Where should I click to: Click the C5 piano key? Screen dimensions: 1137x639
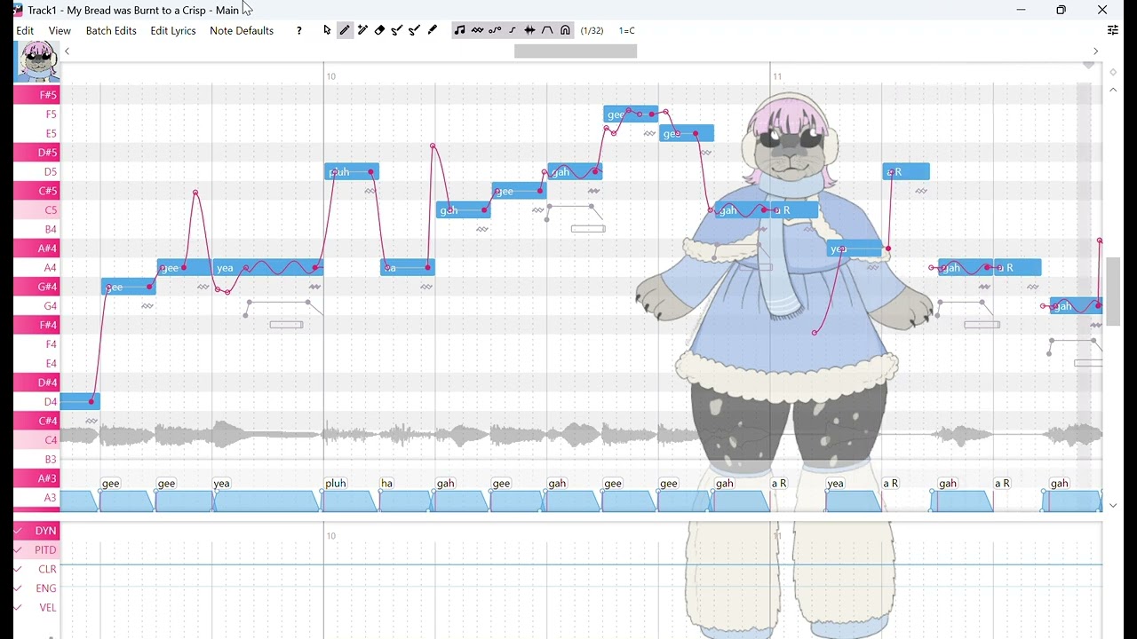tap(36, 210)
